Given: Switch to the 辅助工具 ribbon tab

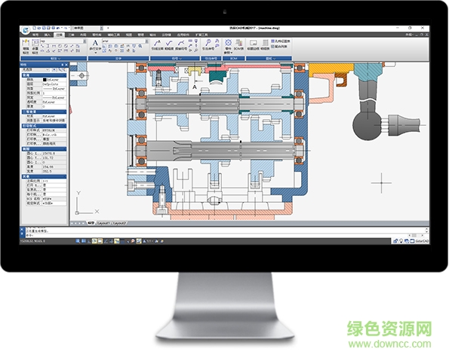Looking at the screenshot, I should pyautogui.click(x=114, y=35).
